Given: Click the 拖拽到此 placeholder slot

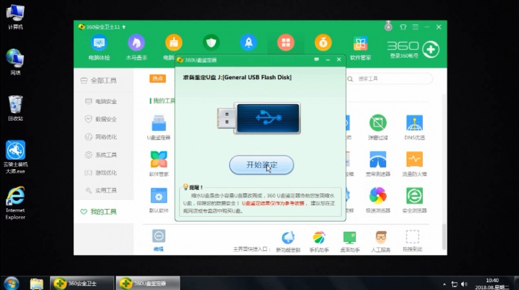Looking at the screenshot, I should pyautogui.click(x=413, y=241).
